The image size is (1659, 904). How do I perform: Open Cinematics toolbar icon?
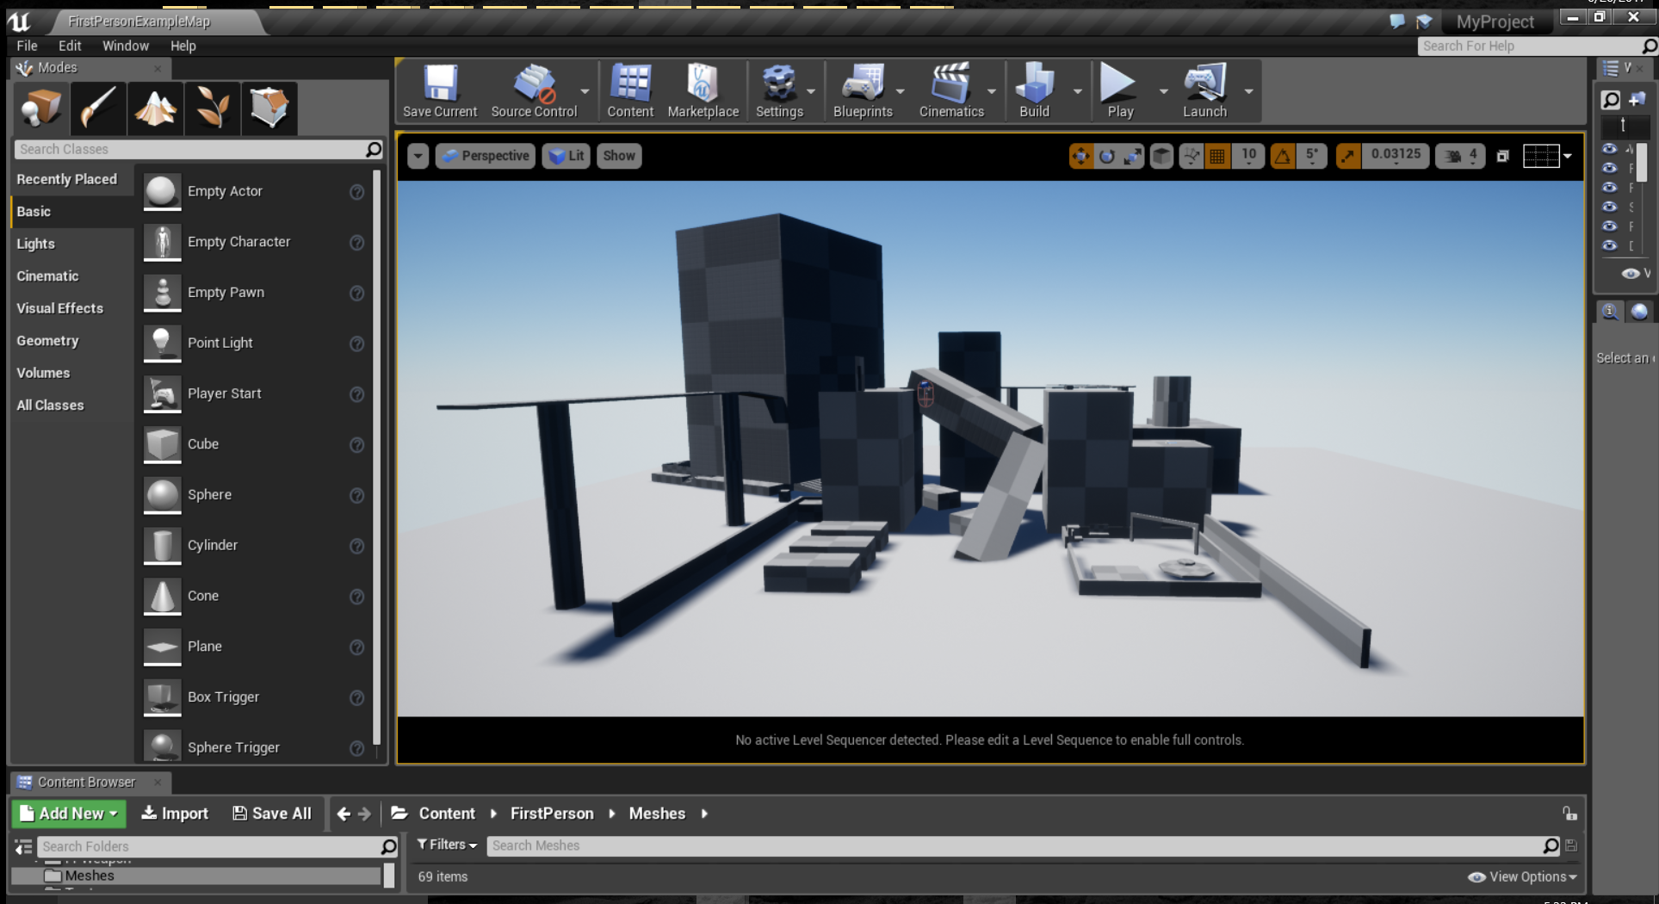951,90
